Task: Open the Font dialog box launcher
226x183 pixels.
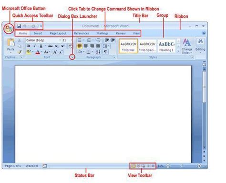Action: [x=72, y=57]
